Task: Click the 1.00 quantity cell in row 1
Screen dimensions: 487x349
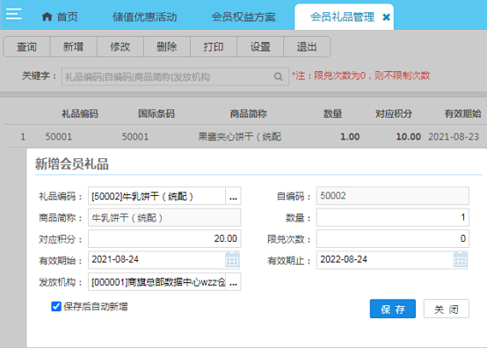Action: pos(350,136)
